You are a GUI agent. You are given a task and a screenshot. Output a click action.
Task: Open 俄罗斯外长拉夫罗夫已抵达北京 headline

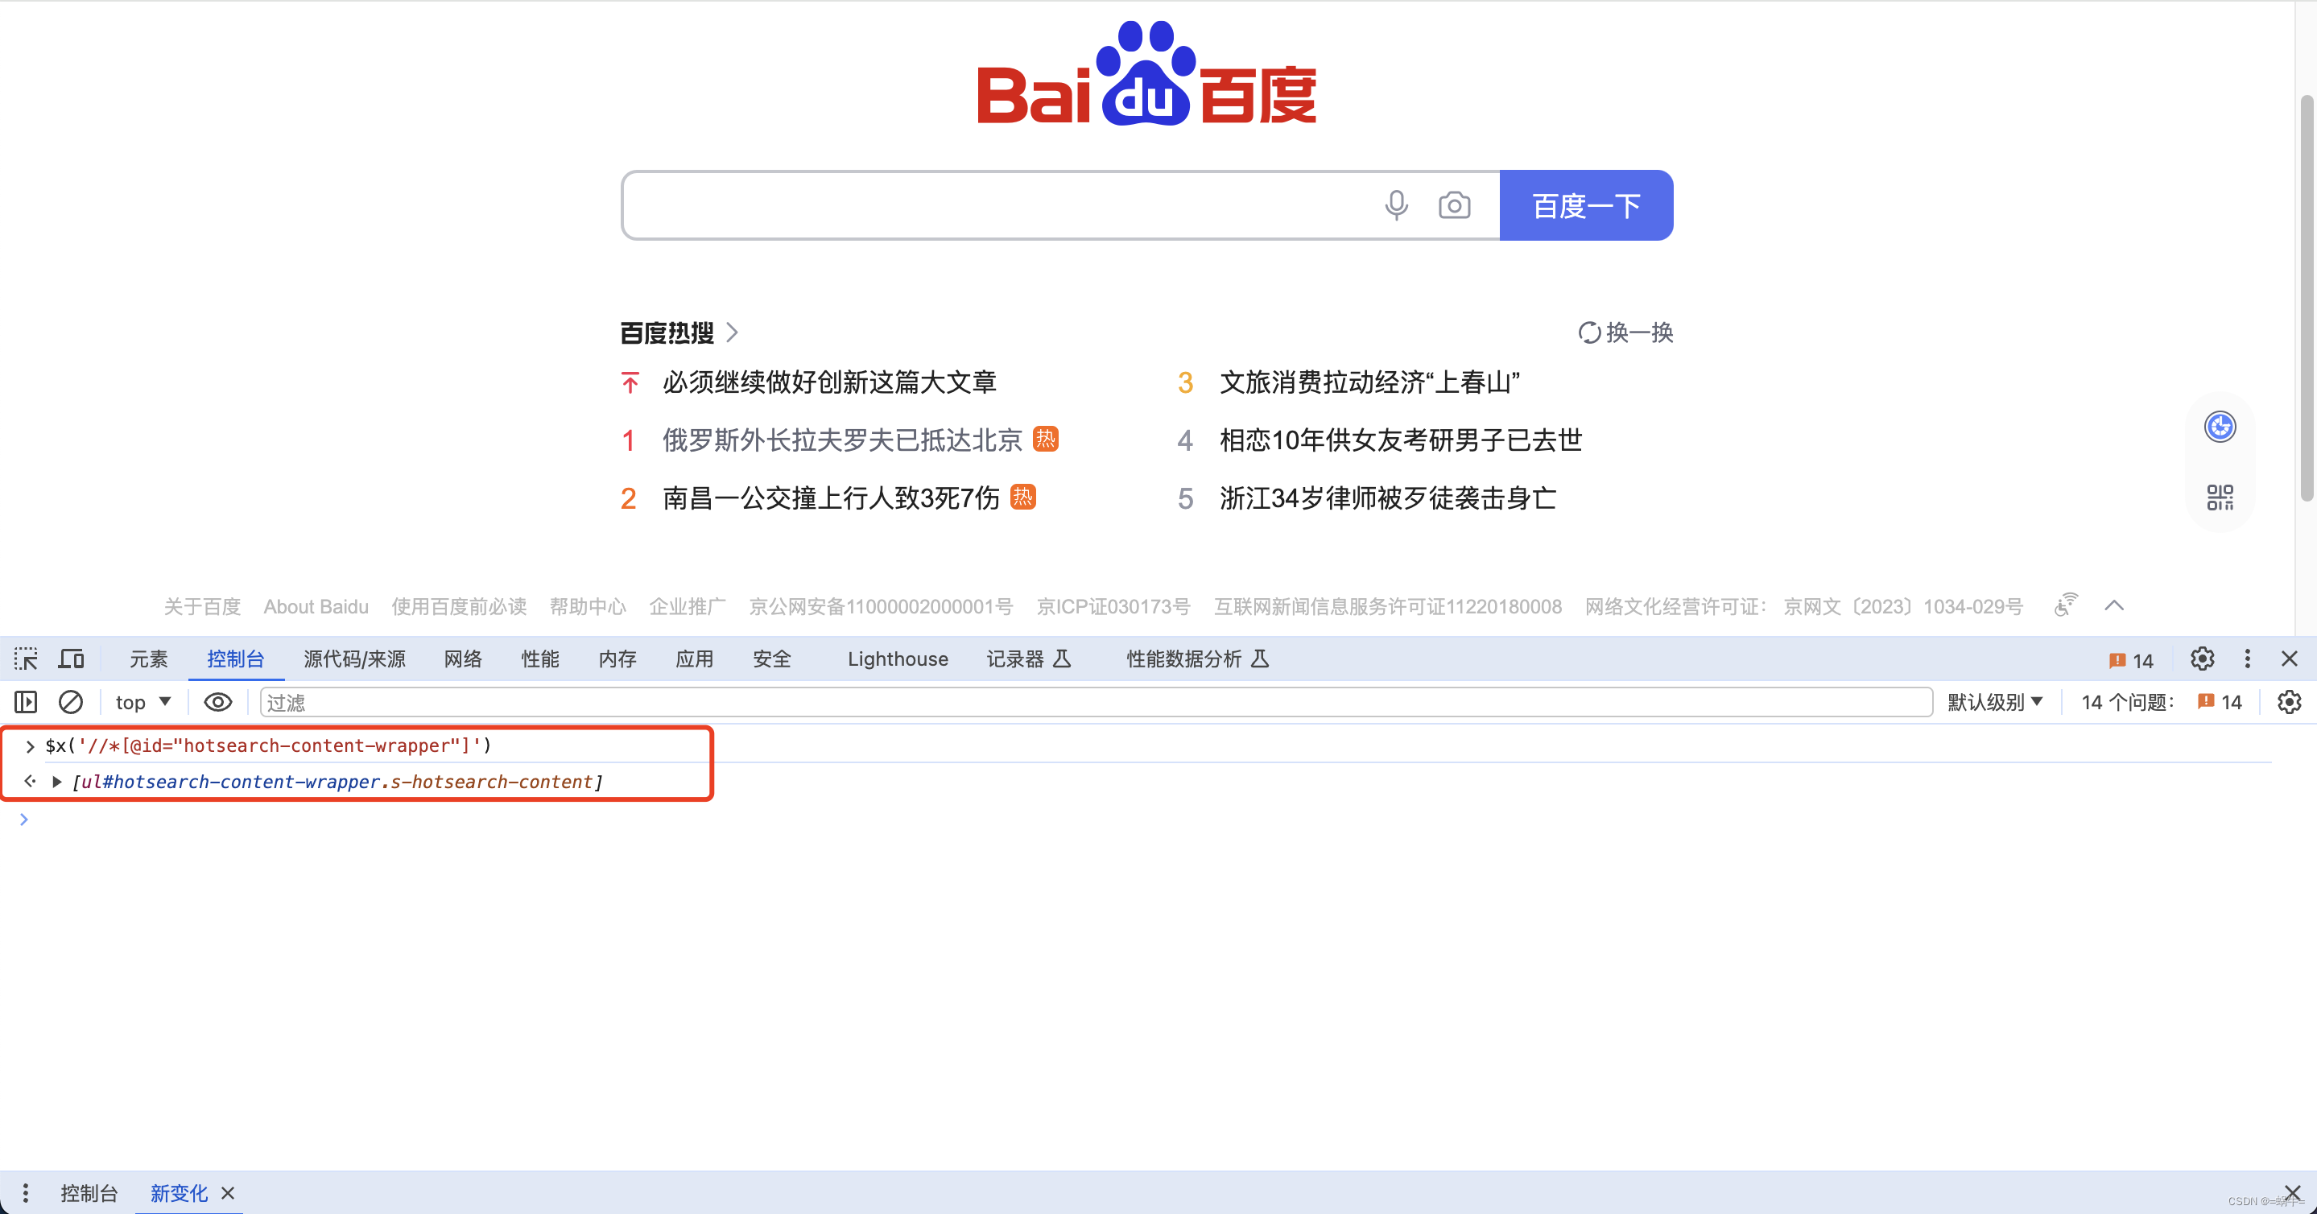click(x=842, y=440)
